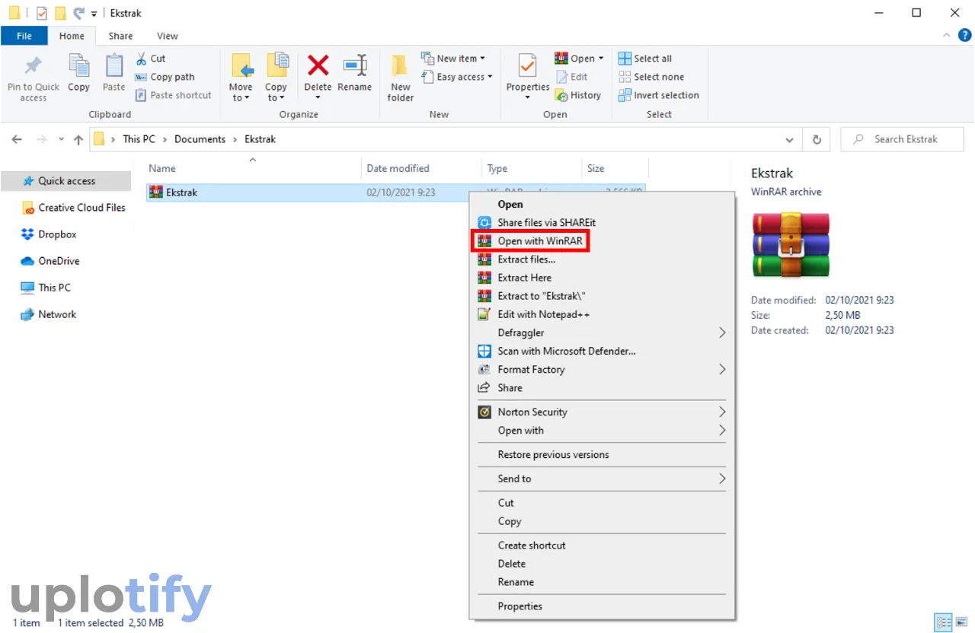975x633 pixels.
Task: Select Dropbox in sidebar
Action: [49, 234]
